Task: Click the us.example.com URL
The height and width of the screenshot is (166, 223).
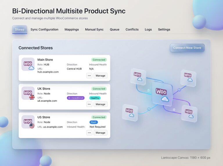Action: pos(53,127)
